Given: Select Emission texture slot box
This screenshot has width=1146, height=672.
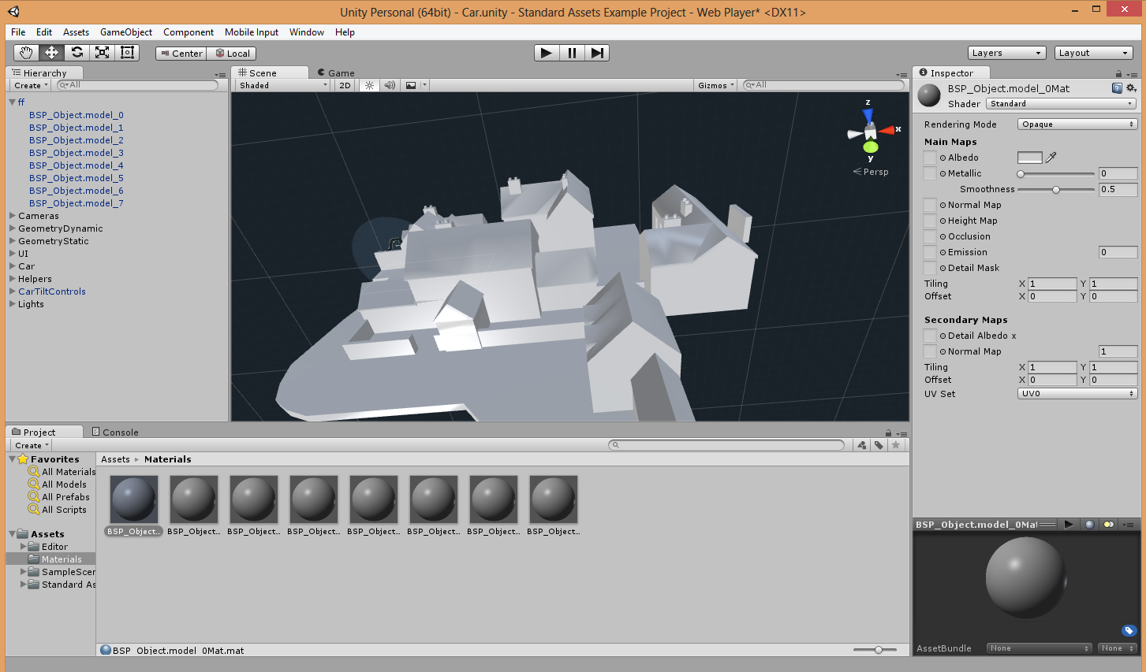Looking at the screenshot, I should 930,252.
